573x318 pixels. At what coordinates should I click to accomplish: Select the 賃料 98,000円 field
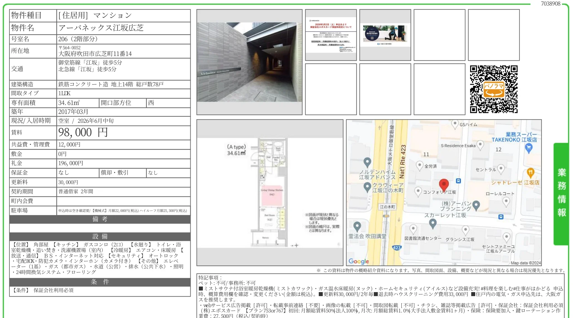[x=82, y=132]
